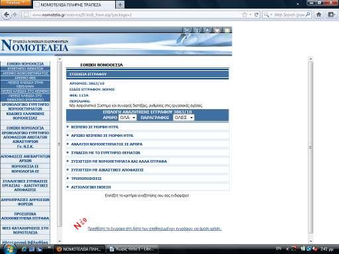Viewport: 339px width, 254px height.
Task: Select ΕΘΝΙΚΗ ΝΟΜΟΛΟΓΙΑ in left sidebar
Action: 25,128
